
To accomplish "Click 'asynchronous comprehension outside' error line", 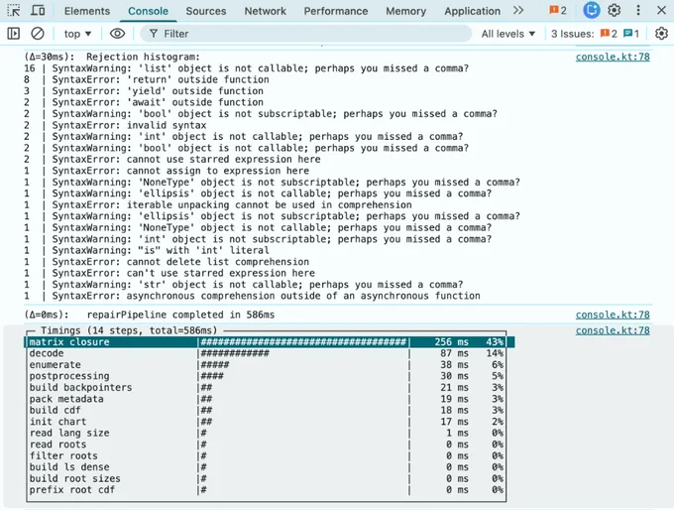I will [253, 296].
